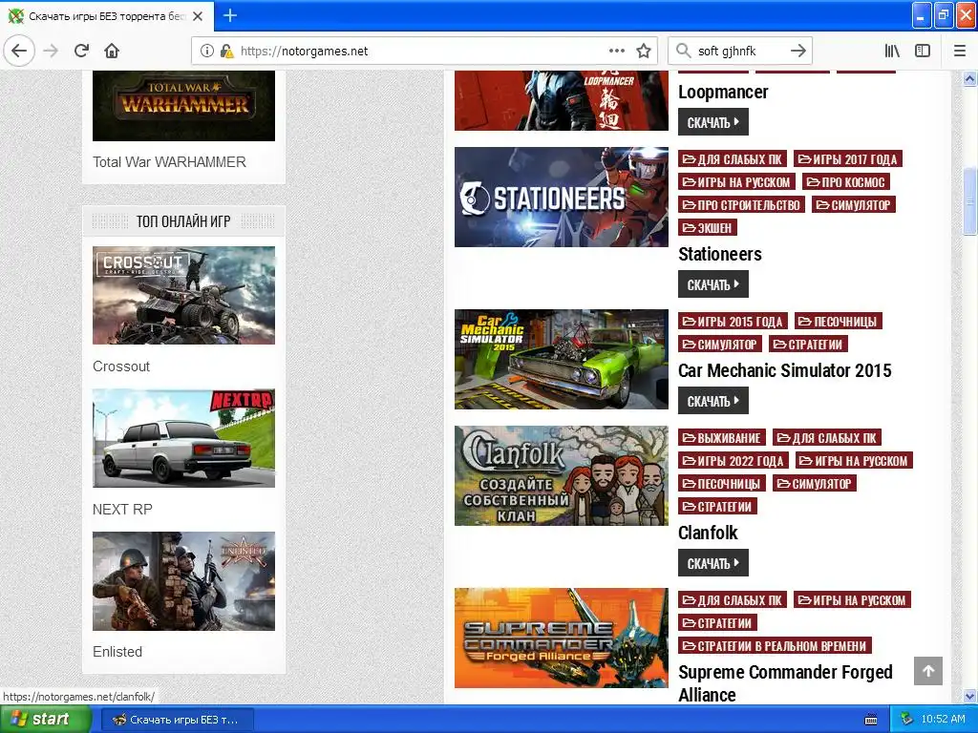Click СКАЧАТЬ button under Clanfolk
The image size is (978, 733).
(712, 563)
